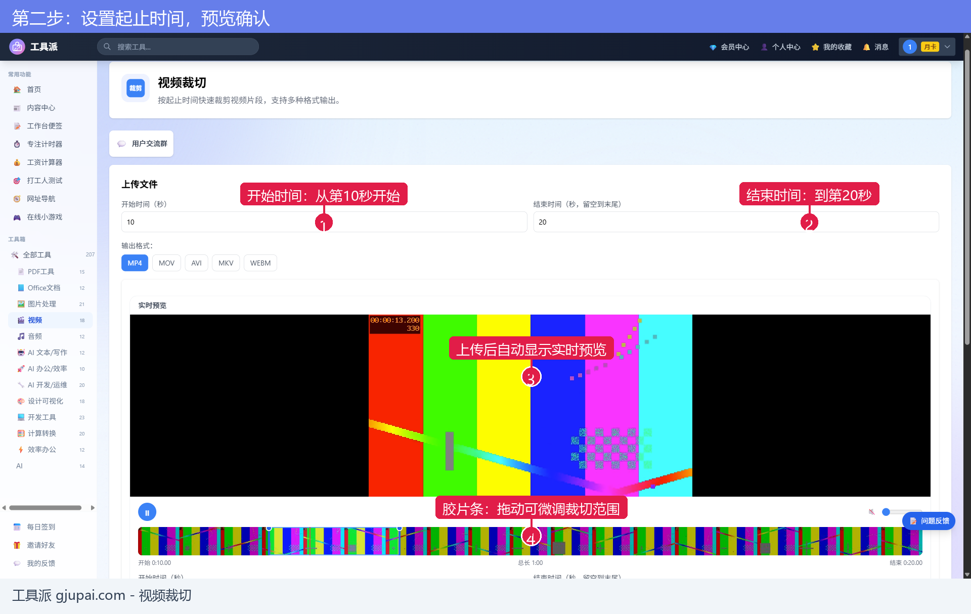Screen dimensions: 971x614
Task: Open the AI 办公/效率 category
Action: coord(51,369)
